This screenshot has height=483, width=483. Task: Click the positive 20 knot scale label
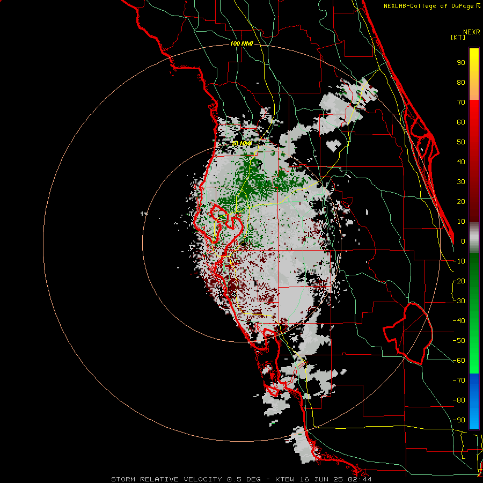pos(461,202)
